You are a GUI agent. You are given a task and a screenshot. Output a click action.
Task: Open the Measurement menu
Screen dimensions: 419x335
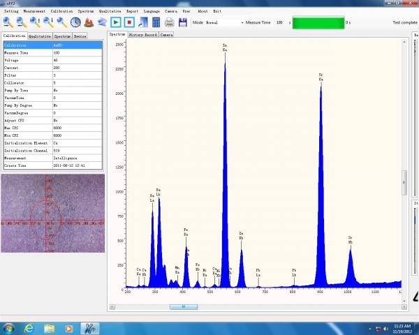tap(34, 11)
